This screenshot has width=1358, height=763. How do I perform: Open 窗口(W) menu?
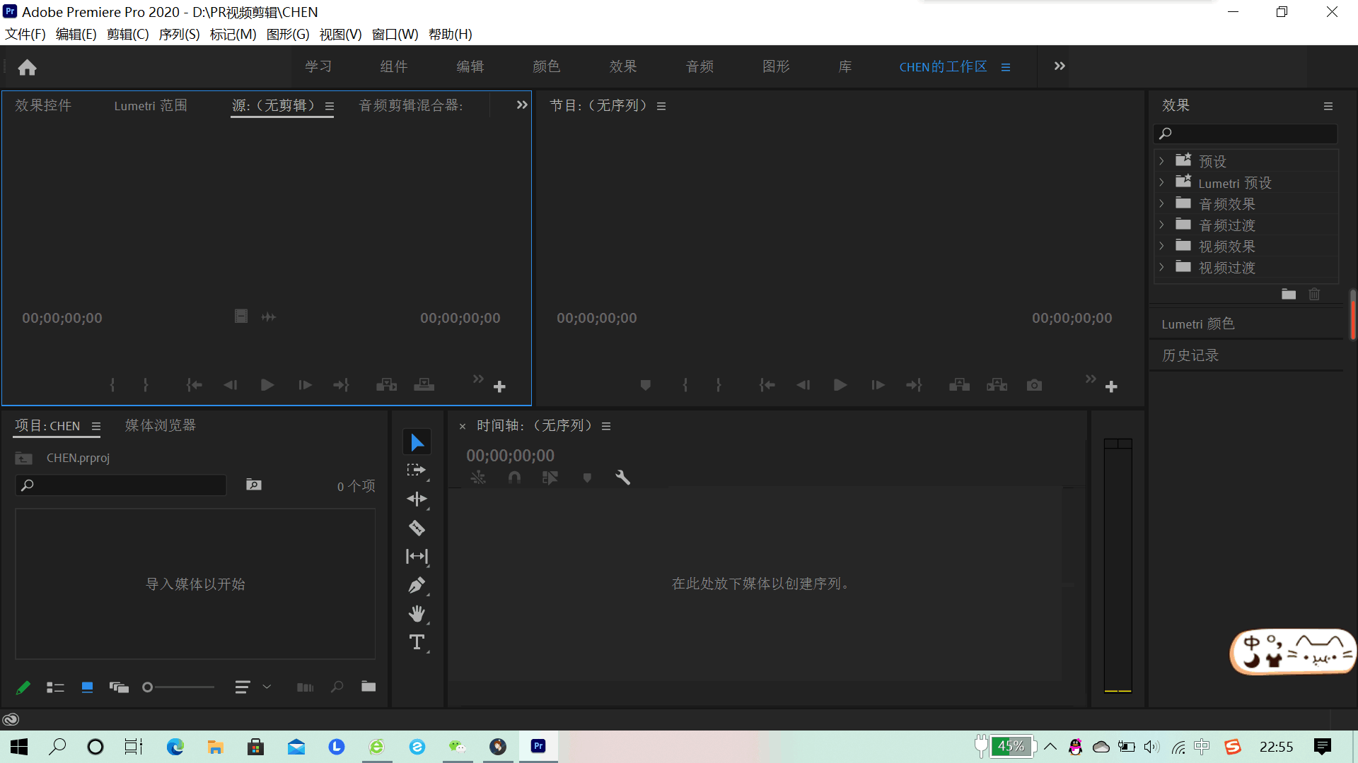(395, 34)
